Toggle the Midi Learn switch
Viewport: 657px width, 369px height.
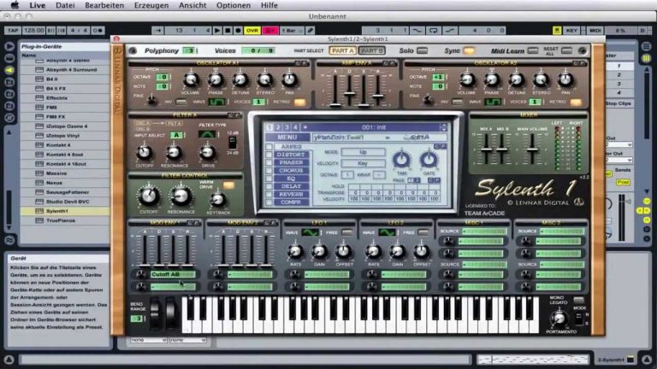pyautogui.click(x=533, y=50)
